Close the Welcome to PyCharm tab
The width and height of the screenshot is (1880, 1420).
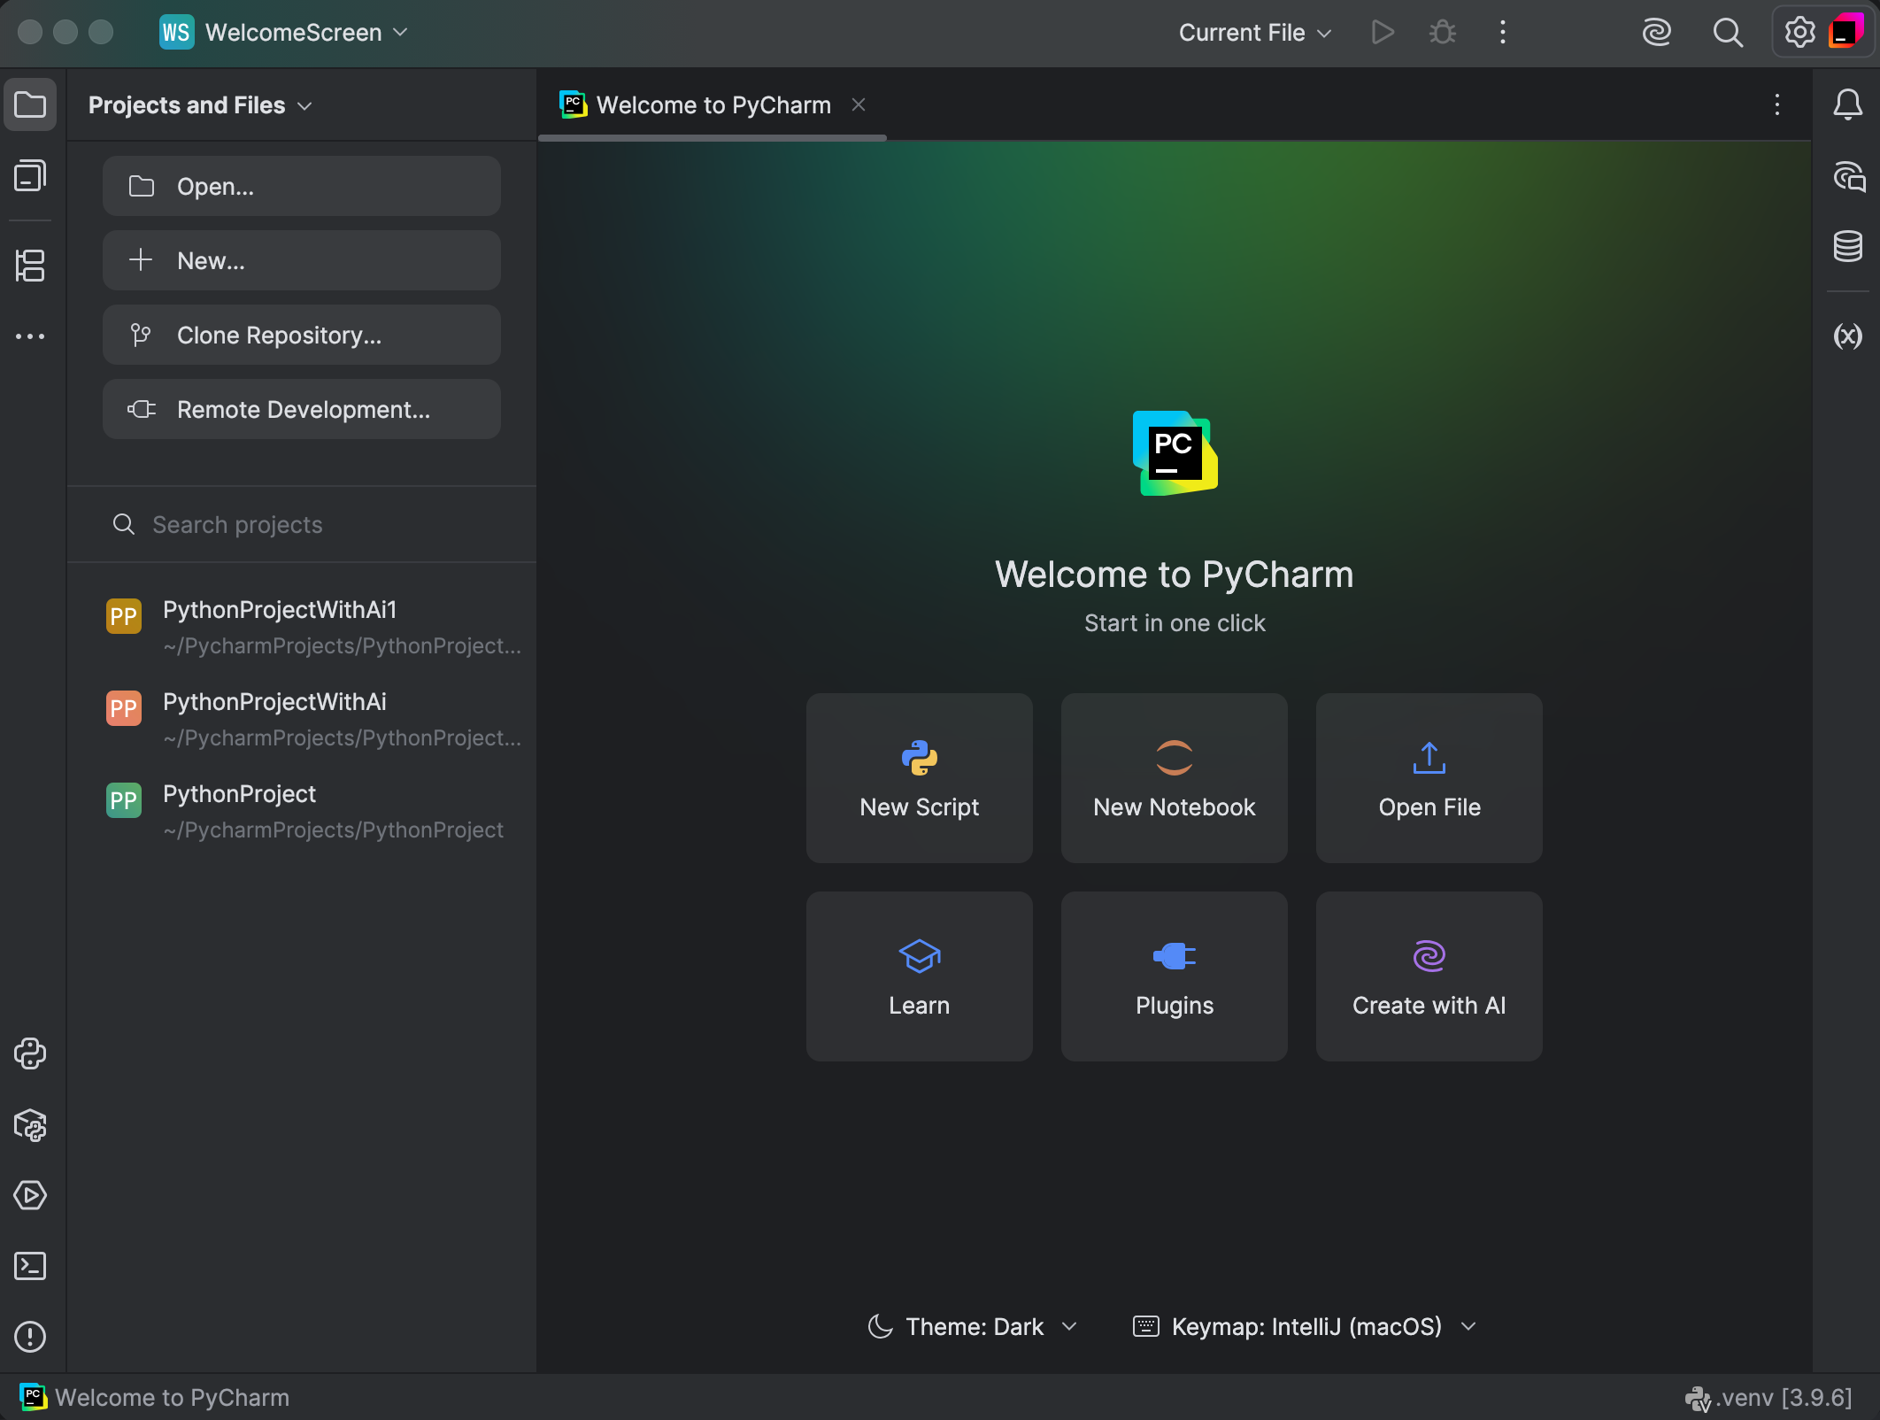858,104
